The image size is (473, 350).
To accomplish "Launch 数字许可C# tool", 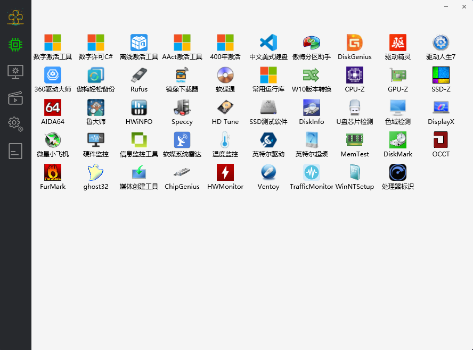I will click(96, 47).
